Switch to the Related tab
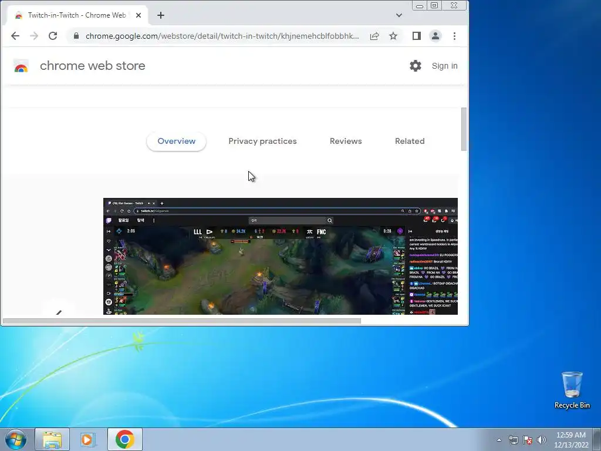This screenshot has width=601, height=451. coord(410,141)
